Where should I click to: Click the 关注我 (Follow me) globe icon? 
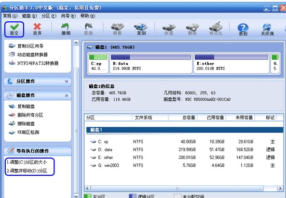pos(267,29)
